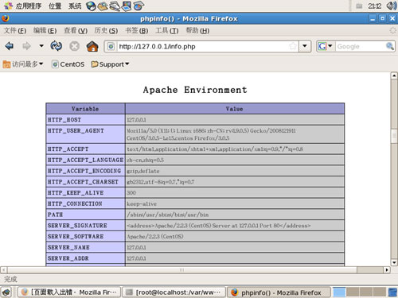Bookmark this page with star icon
This screenshot has width=398, height=298.
[293, 46]
